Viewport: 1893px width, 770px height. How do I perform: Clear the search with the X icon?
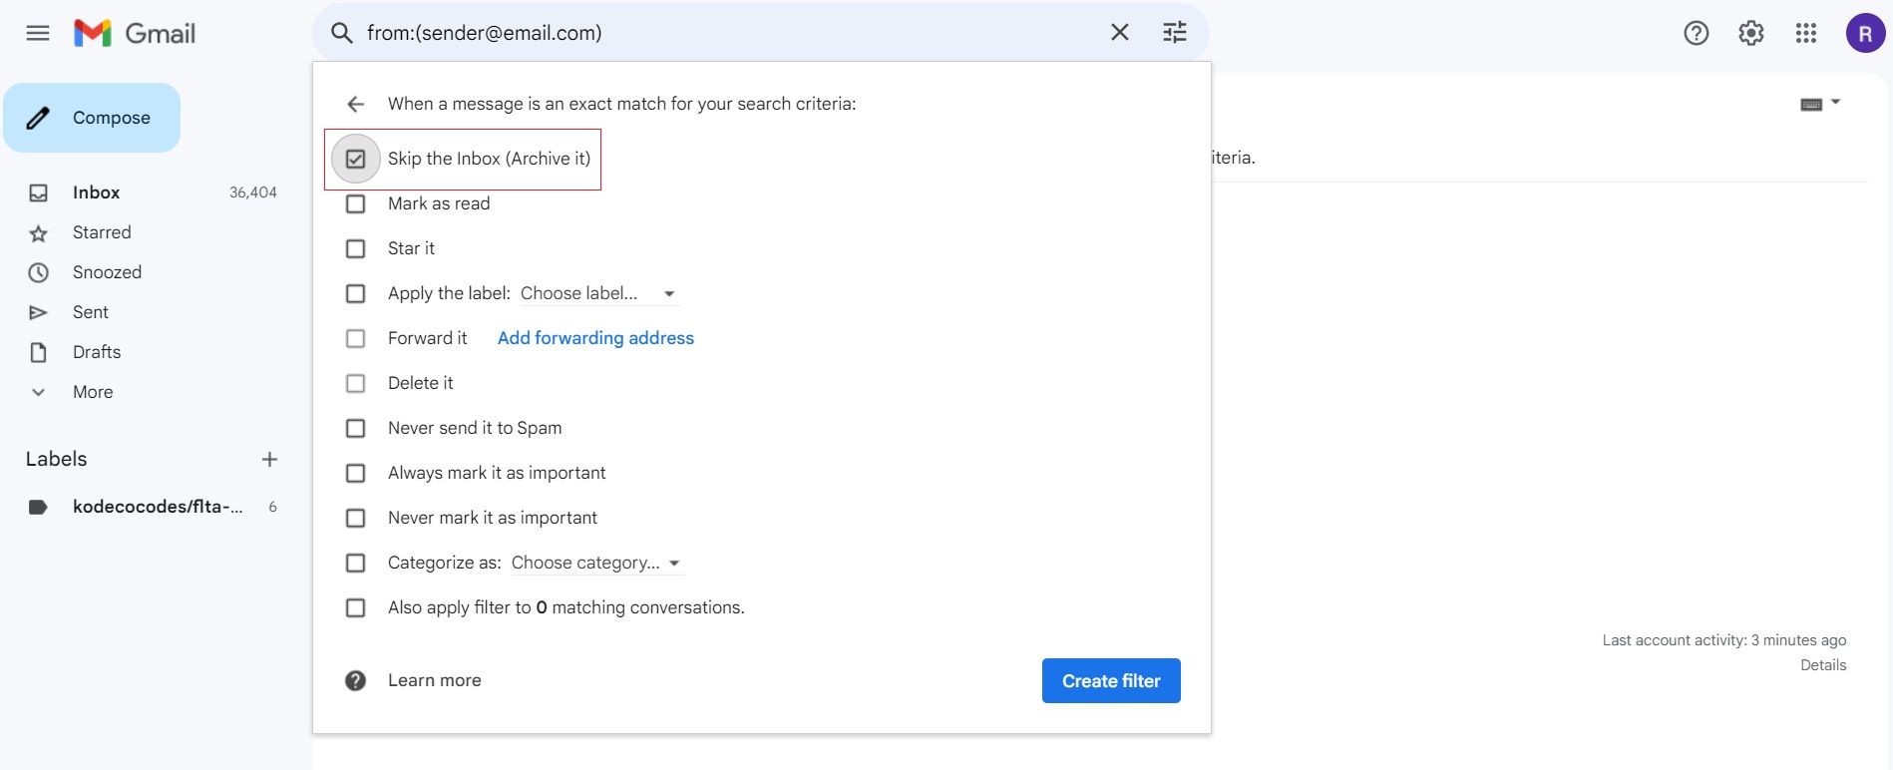pyautogui.click(x=1119, y=33)
